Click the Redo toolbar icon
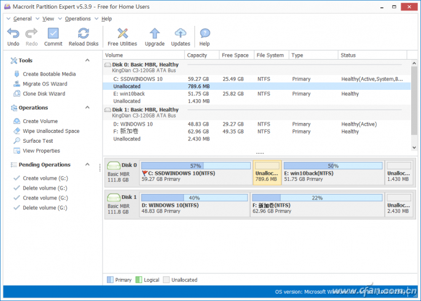Viewport: 421px width, 301px height. click(31, 33)
